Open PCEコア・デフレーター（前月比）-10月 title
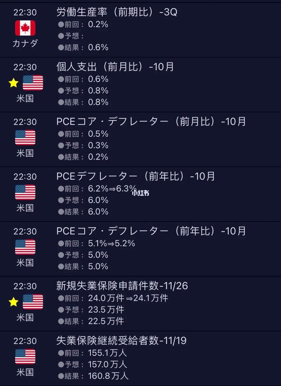The height and width of the screenshot is (386, 281). pos(151,122)
